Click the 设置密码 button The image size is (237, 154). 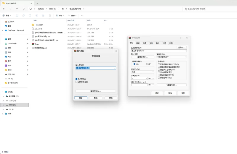click(172, 85)
